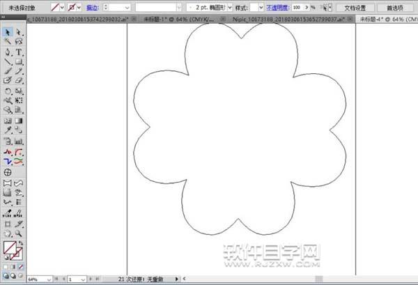Select the Free Transform tool
The image size is (418, 285).
pos(19,100)
